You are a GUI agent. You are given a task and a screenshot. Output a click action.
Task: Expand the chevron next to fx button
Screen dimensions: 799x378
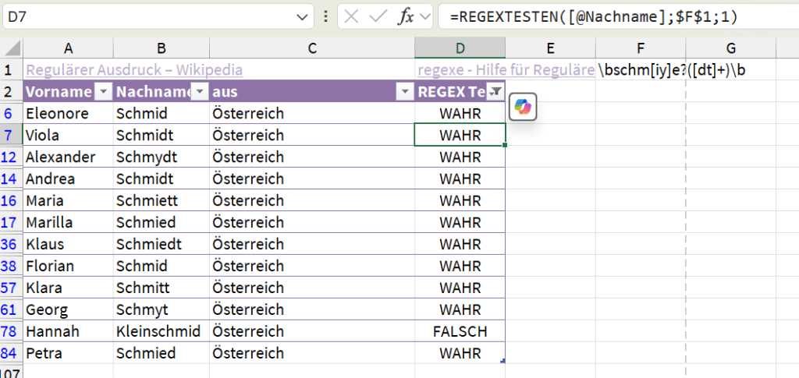click(424, 17)
